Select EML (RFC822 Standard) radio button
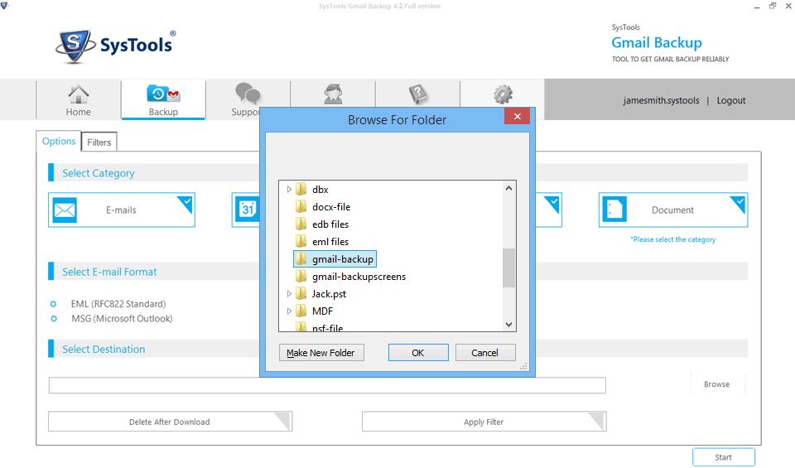This screenshot has height=468, width=795. [x=53, y=304]
